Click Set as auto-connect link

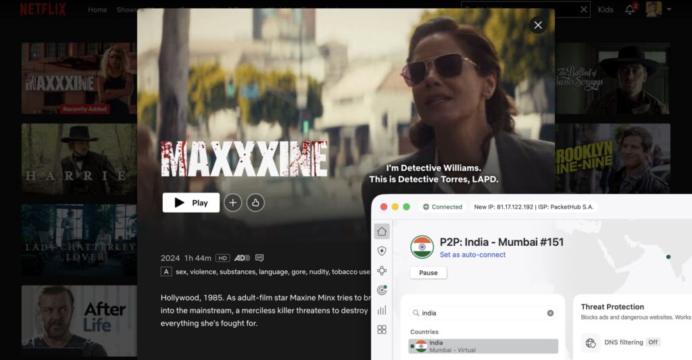[x=472, y=255]
